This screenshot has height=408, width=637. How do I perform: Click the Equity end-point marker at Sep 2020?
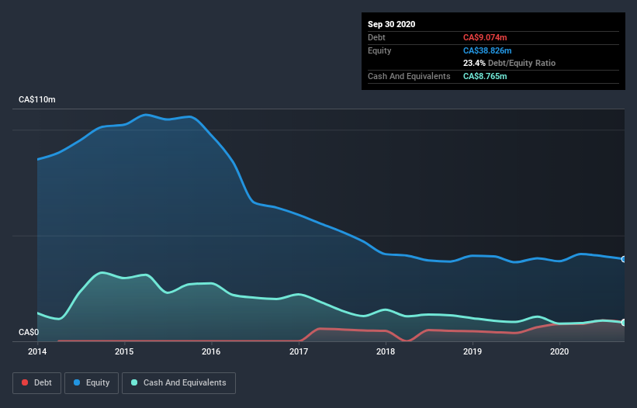coord(624,259)
